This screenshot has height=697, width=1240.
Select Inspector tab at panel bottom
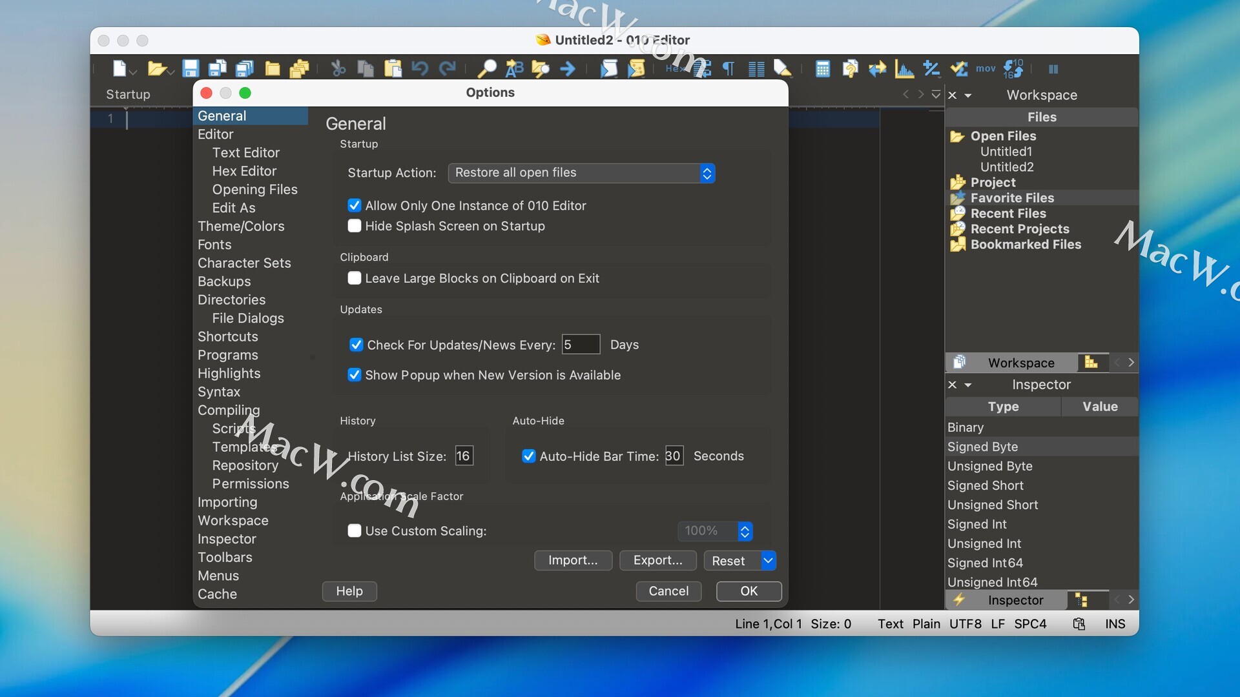tap(1006, 600)
